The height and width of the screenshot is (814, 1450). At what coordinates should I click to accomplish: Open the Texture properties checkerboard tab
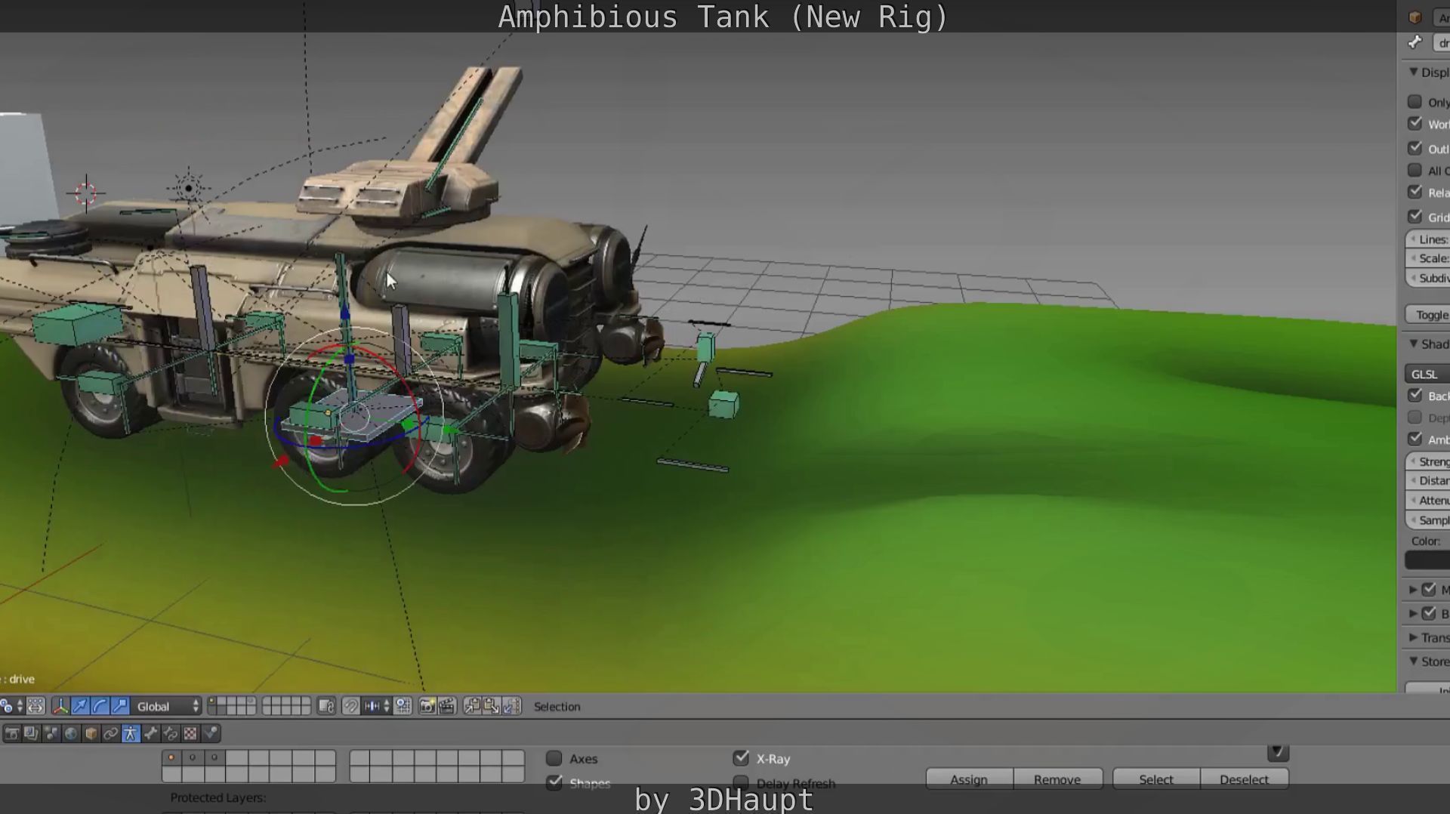[x=190, y=733]
